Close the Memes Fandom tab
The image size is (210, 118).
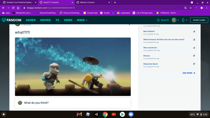click(109, 3)
